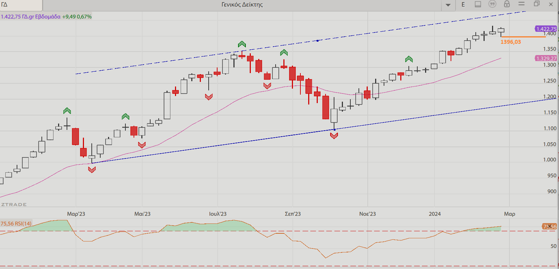Select the 1.422,75 ΓΔ.gr Εβδομάδα legend label
The width and height of the screenshot is (559, 269).
tap(30, 17)
